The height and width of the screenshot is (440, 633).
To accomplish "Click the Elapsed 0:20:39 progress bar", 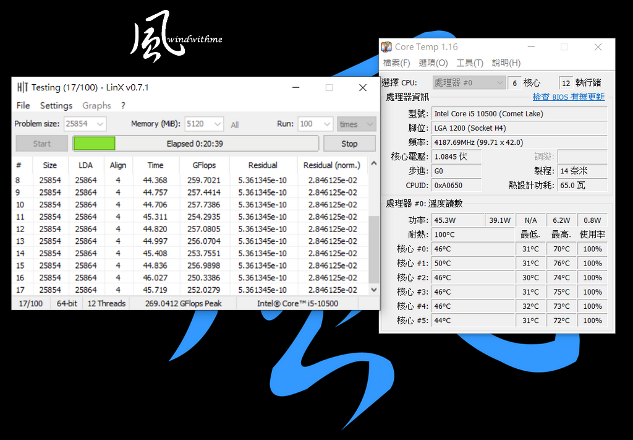I will (x=195, y=144).
